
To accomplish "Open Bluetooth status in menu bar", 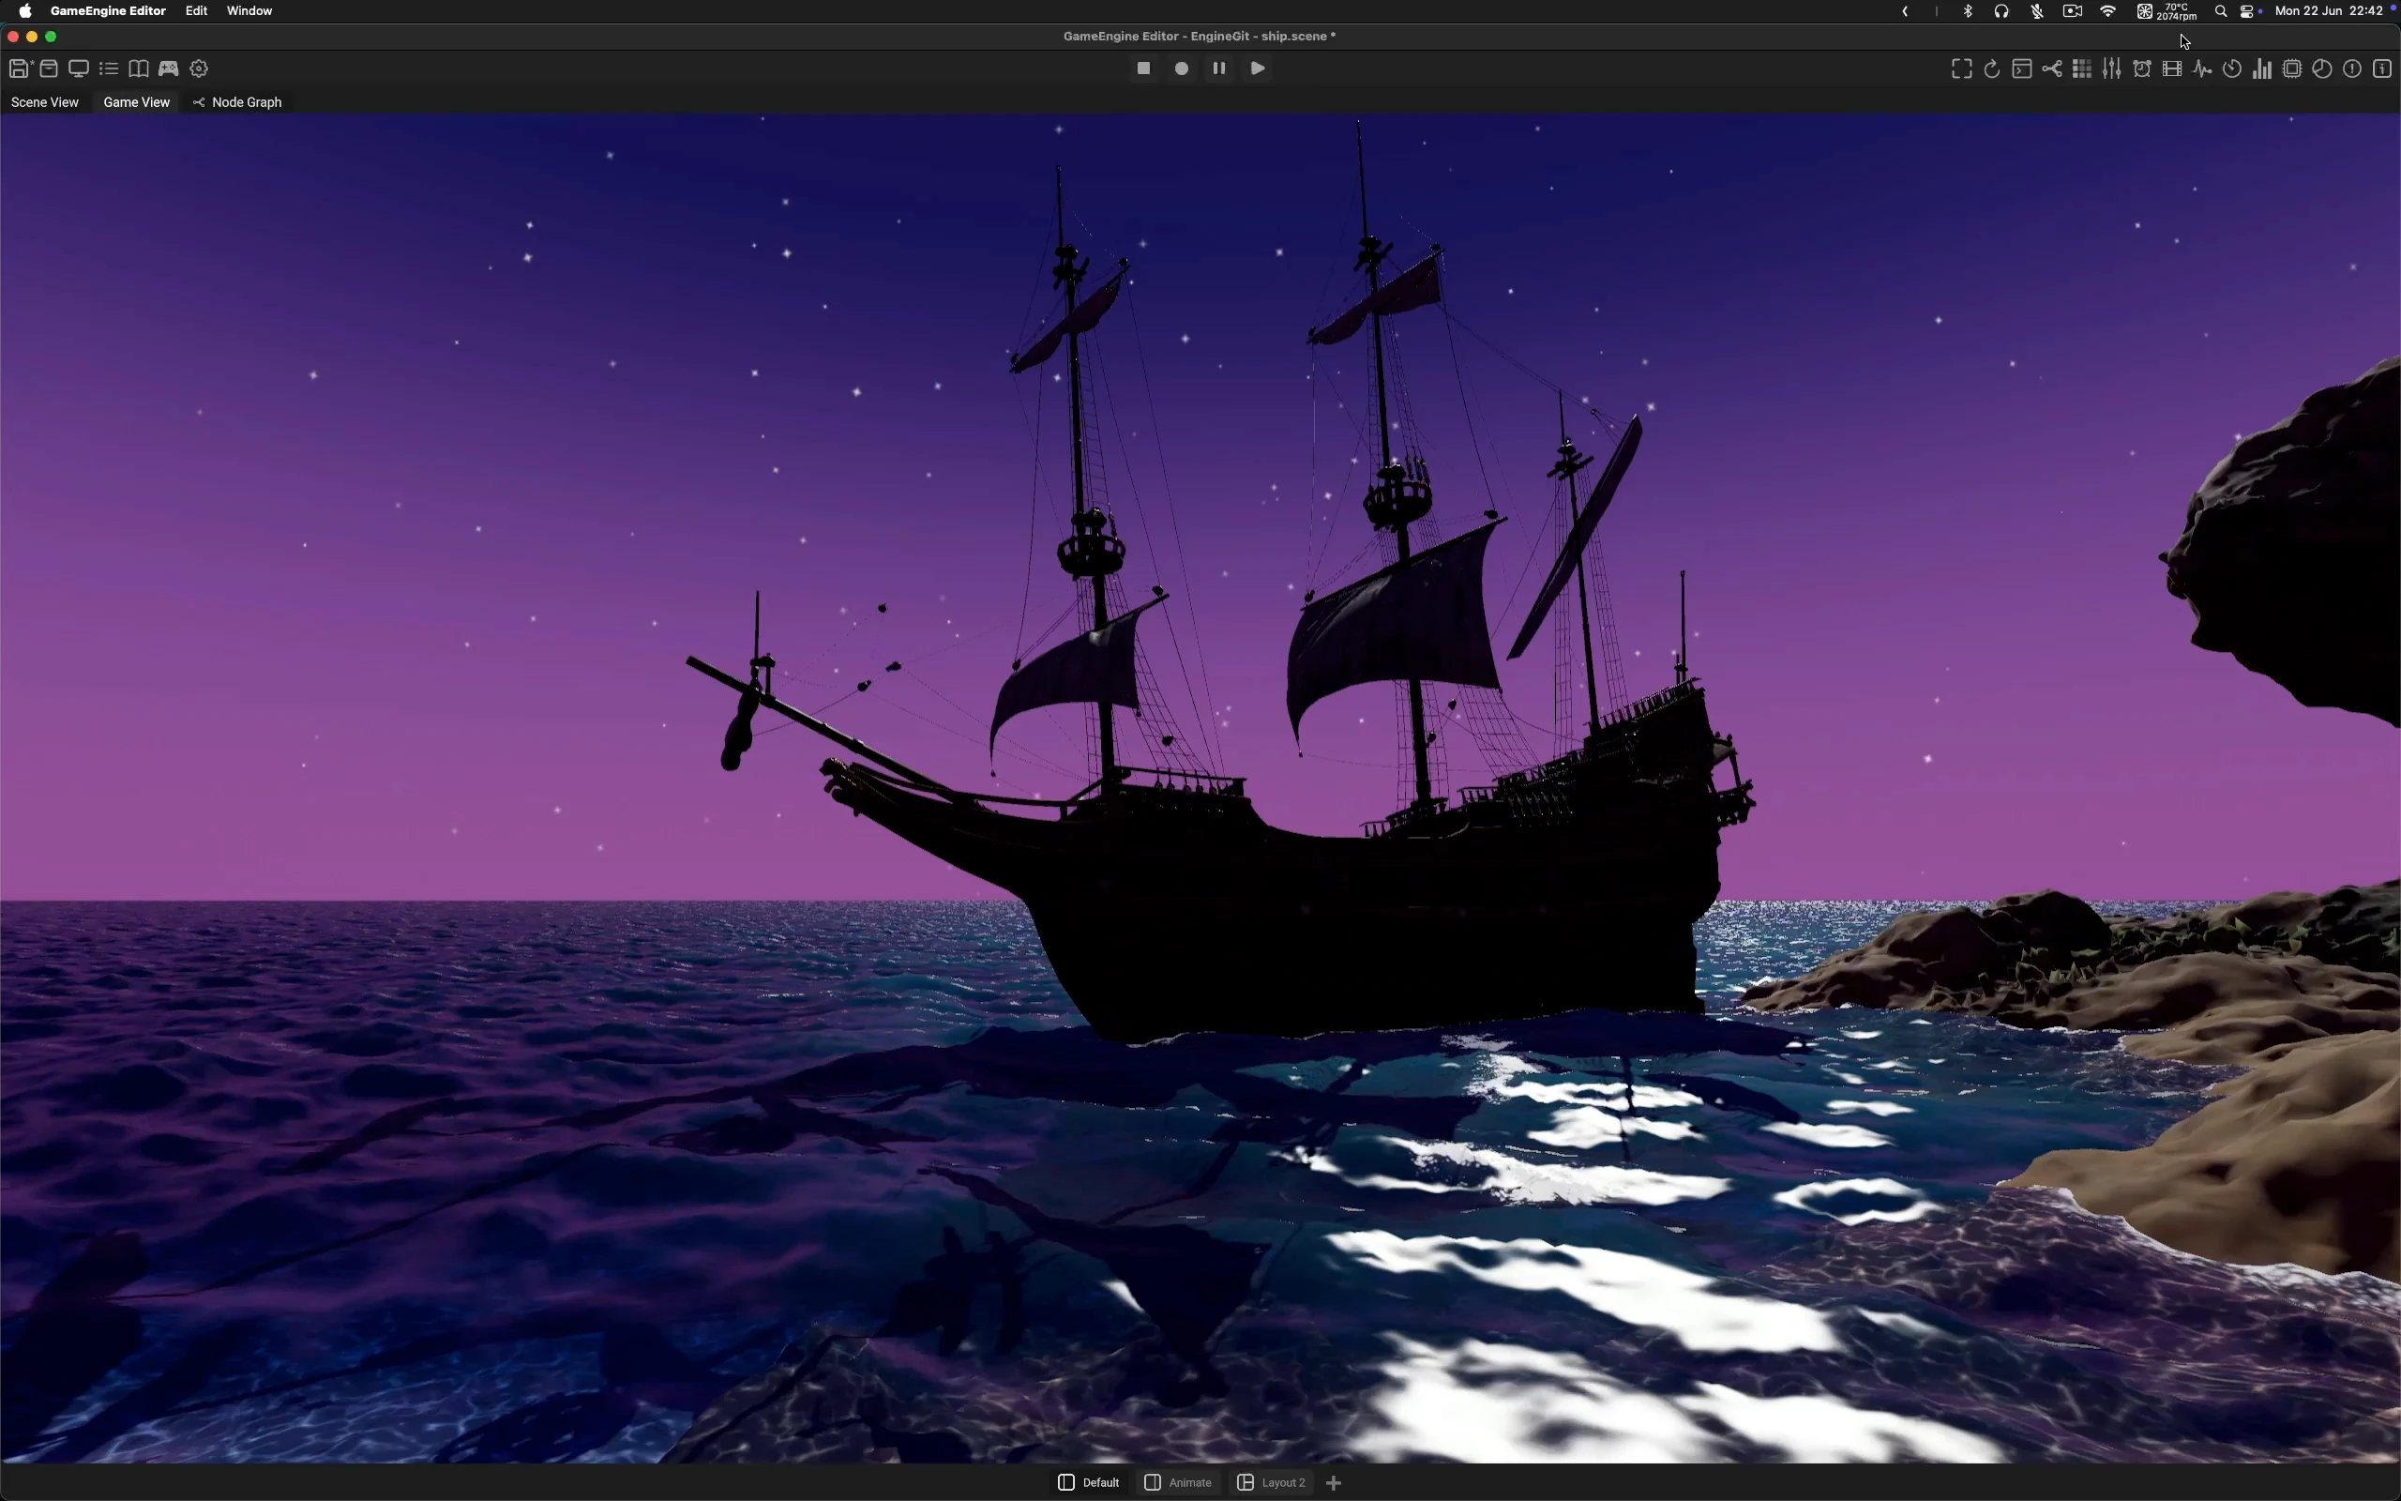I will 1969,11.
